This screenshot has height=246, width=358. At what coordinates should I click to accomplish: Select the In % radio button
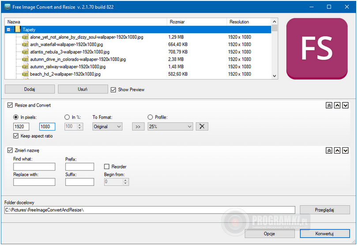click(67, 117)
